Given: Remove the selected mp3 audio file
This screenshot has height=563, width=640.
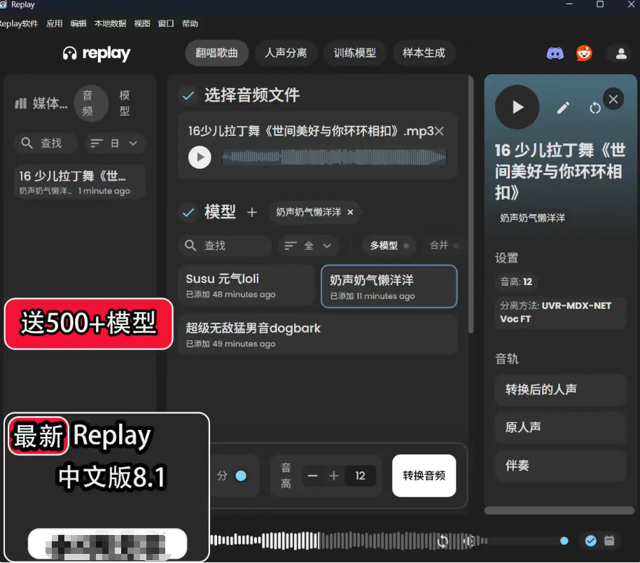Looking at the screenshot, I should 439,131.
